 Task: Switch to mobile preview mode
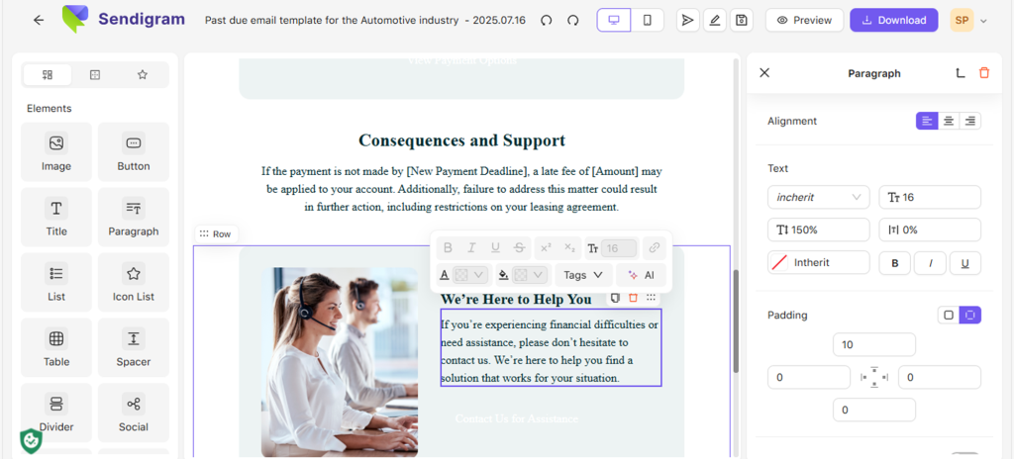point(648,20)
